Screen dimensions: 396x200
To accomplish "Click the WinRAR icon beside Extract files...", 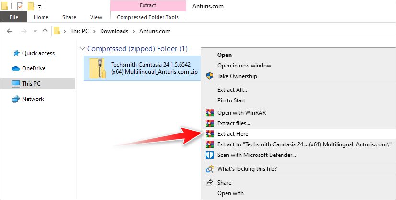I will click(x=209, y=123).
